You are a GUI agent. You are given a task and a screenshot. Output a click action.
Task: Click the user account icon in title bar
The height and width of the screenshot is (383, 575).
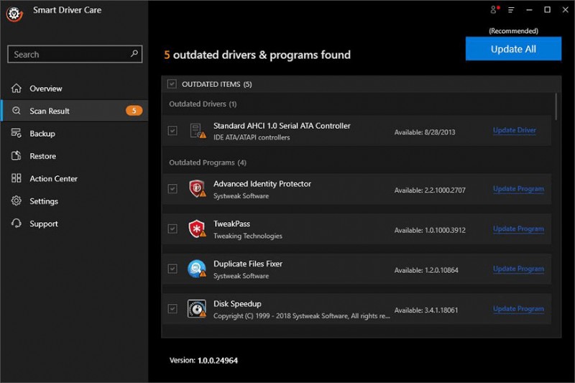[494, 10]
